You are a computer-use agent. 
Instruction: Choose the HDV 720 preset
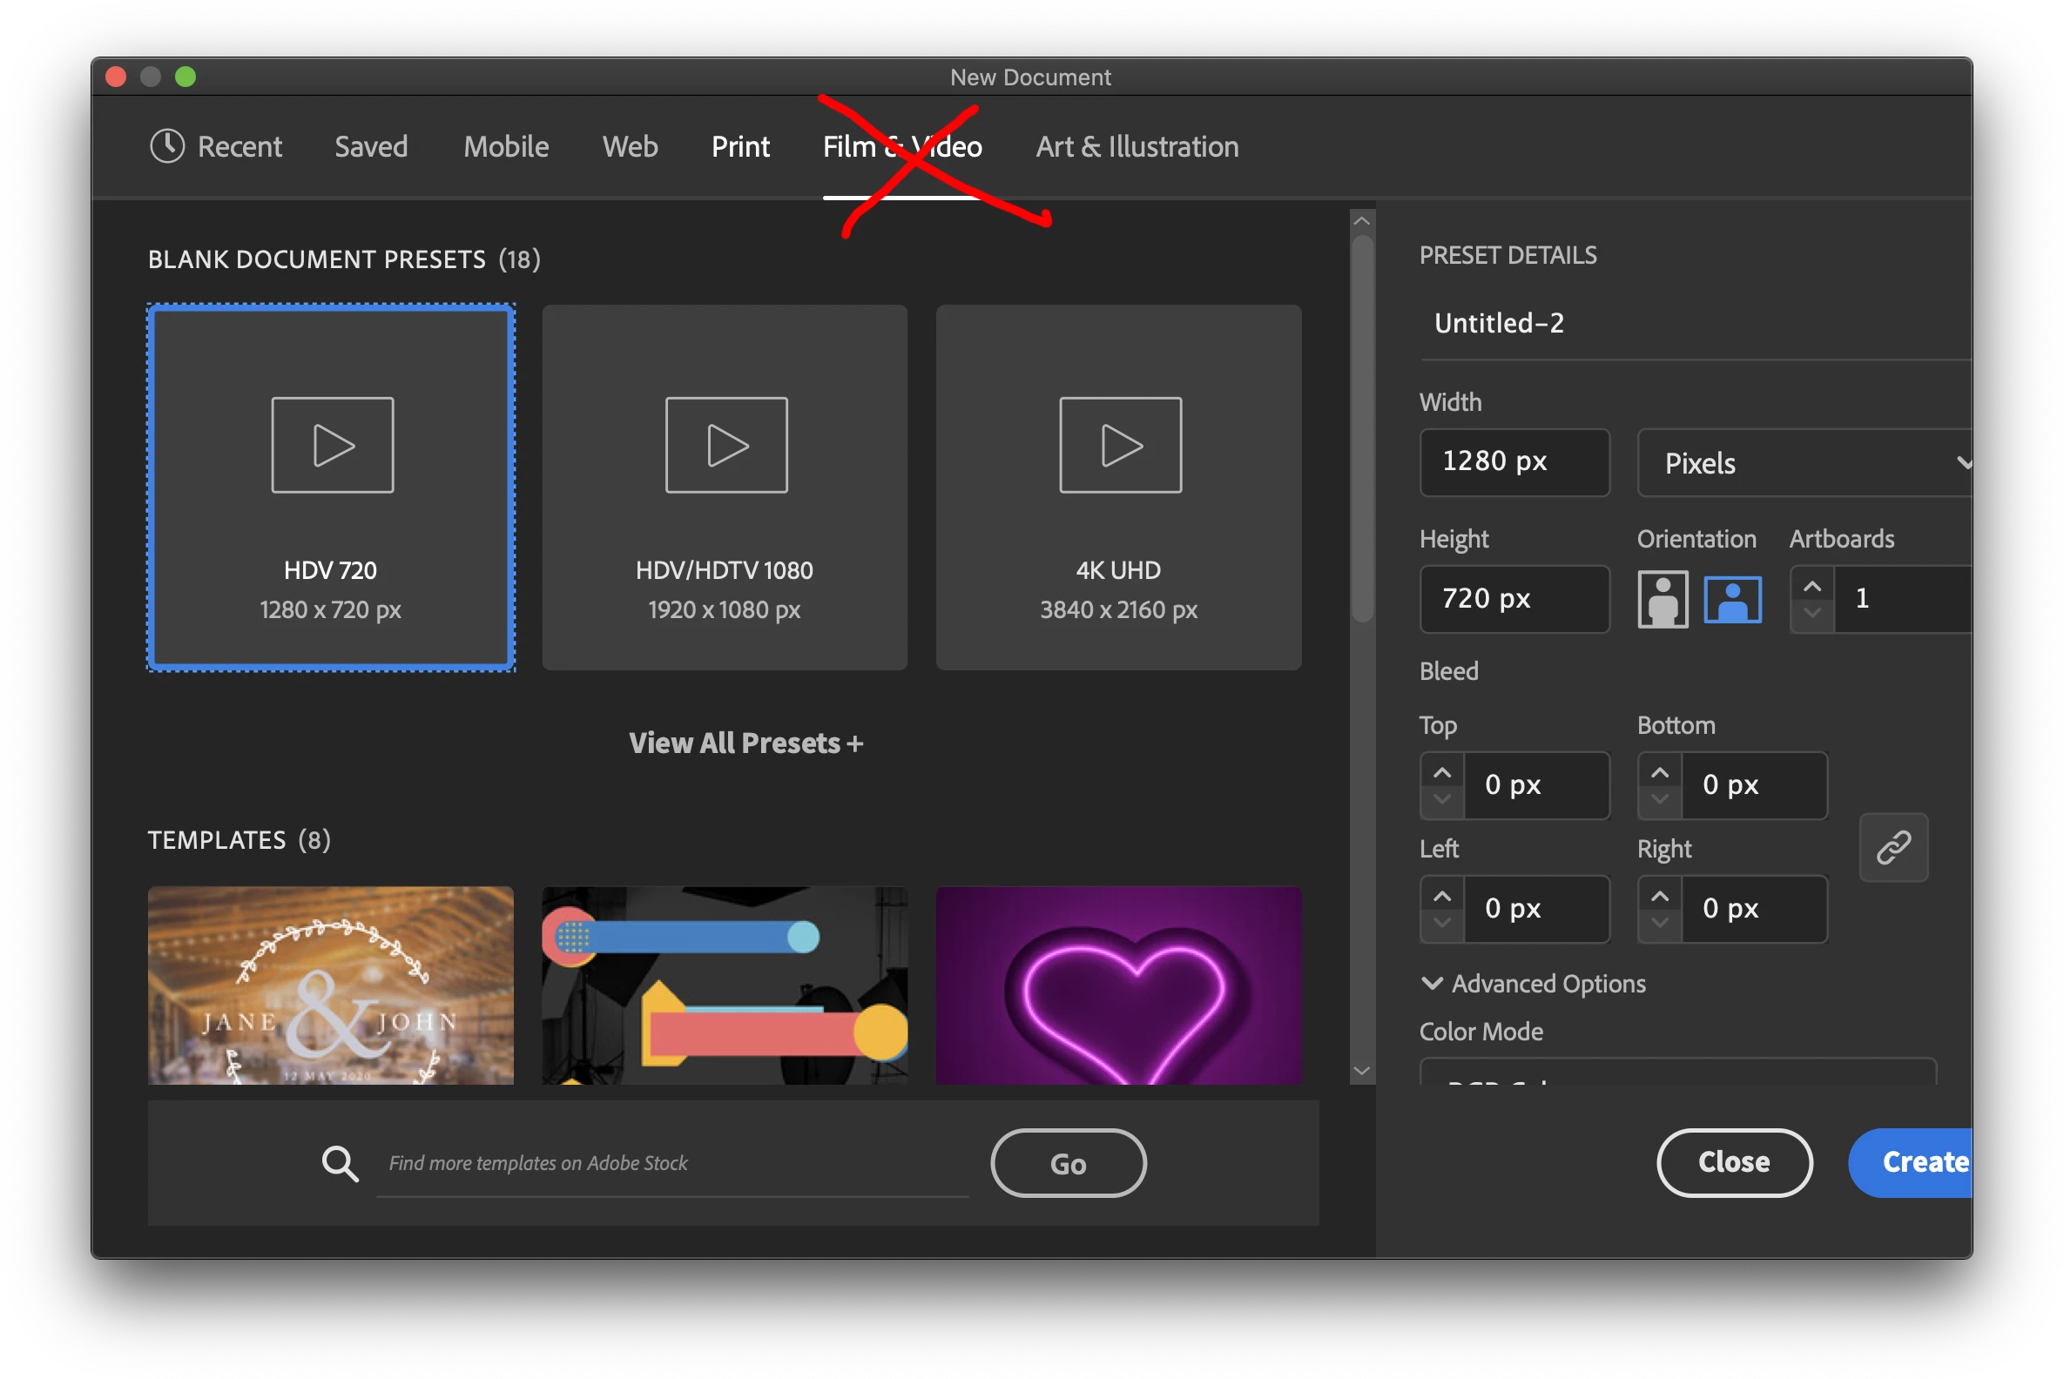[x=331, y=488]
